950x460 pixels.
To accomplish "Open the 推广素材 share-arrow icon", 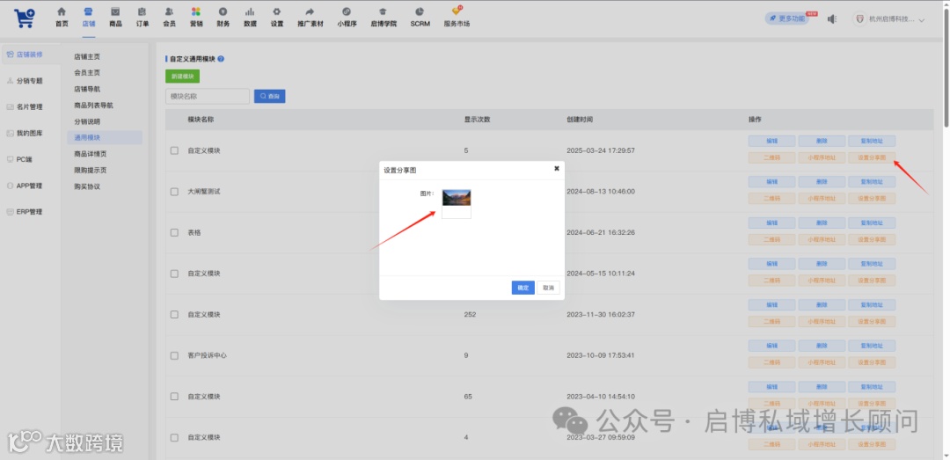I will click(x=311, y=11).
